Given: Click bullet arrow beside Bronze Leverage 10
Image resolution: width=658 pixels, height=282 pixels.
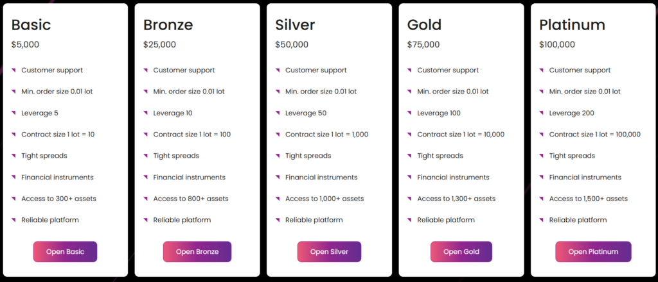Looking at the screenshot, I should 146,113.
